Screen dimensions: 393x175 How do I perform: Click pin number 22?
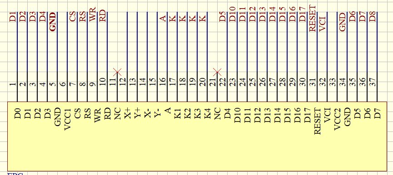click(223, 82)
